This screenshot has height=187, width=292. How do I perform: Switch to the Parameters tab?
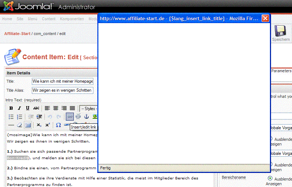[x=281, y=71]
